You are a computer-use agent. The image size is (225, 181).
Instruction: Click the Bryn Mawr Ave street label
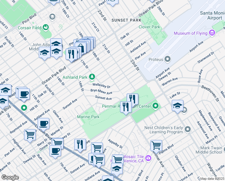tap(101, 92)
